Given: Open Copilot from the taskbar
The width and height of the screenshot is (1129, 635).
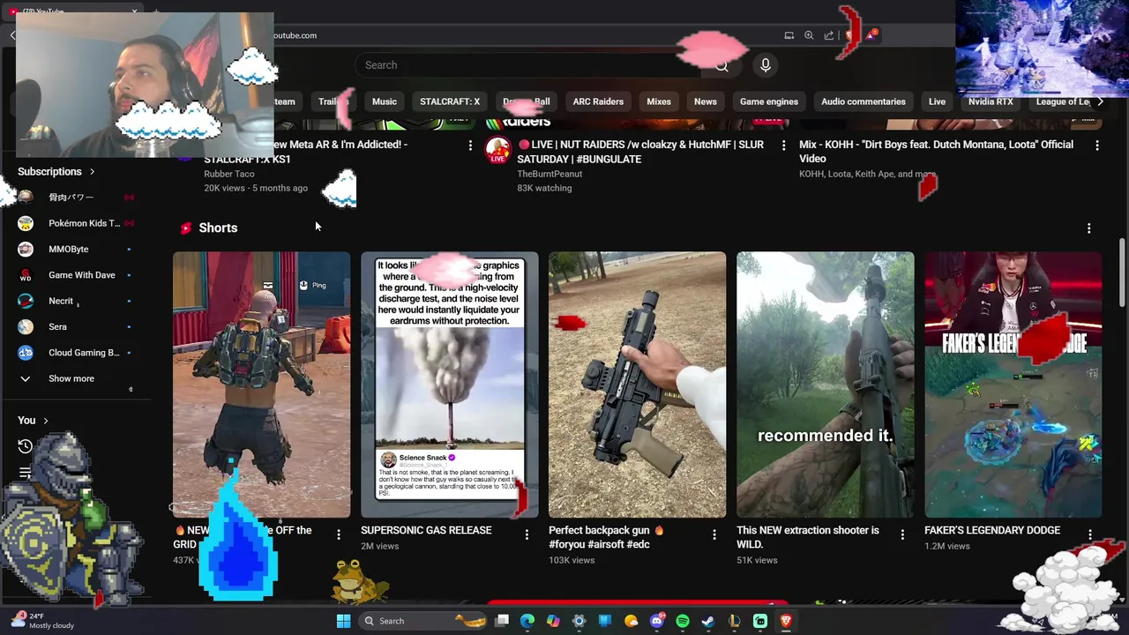Looking at the screenshot, I should [x=553, y=621].
